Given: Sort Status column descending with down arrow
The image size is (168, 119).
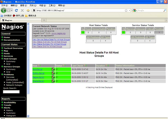Looking at the screenshot, I should tap(65, 65).
